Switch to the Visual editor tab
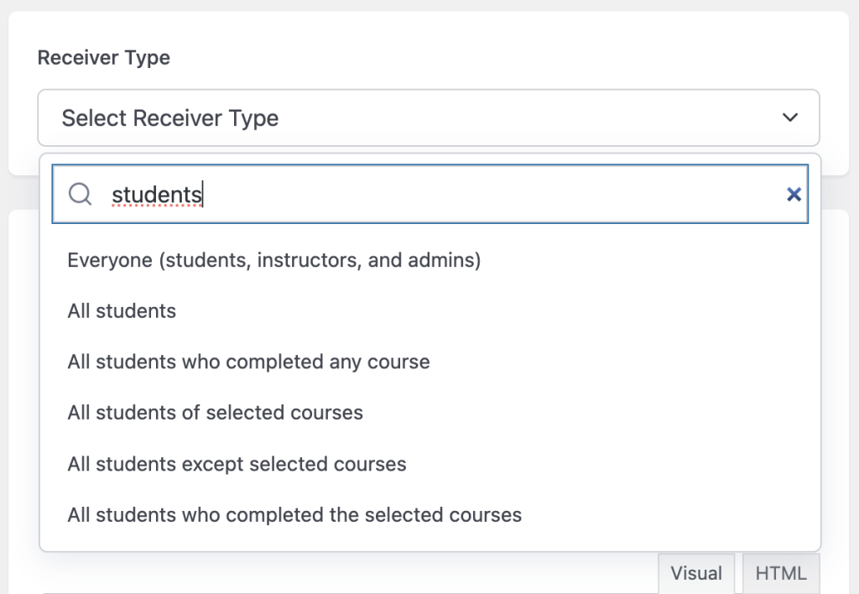The height and width of the screenshot is (594, 859). pyautogui.click(x=696, y=574)
